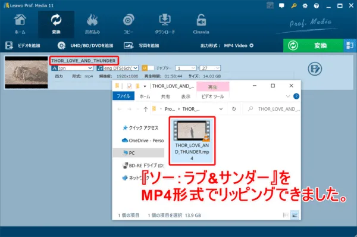Click the THOR_LOVE_AND_THUNDER title text in Leawo
Screen dimensions: 357x237
(83, 61)
